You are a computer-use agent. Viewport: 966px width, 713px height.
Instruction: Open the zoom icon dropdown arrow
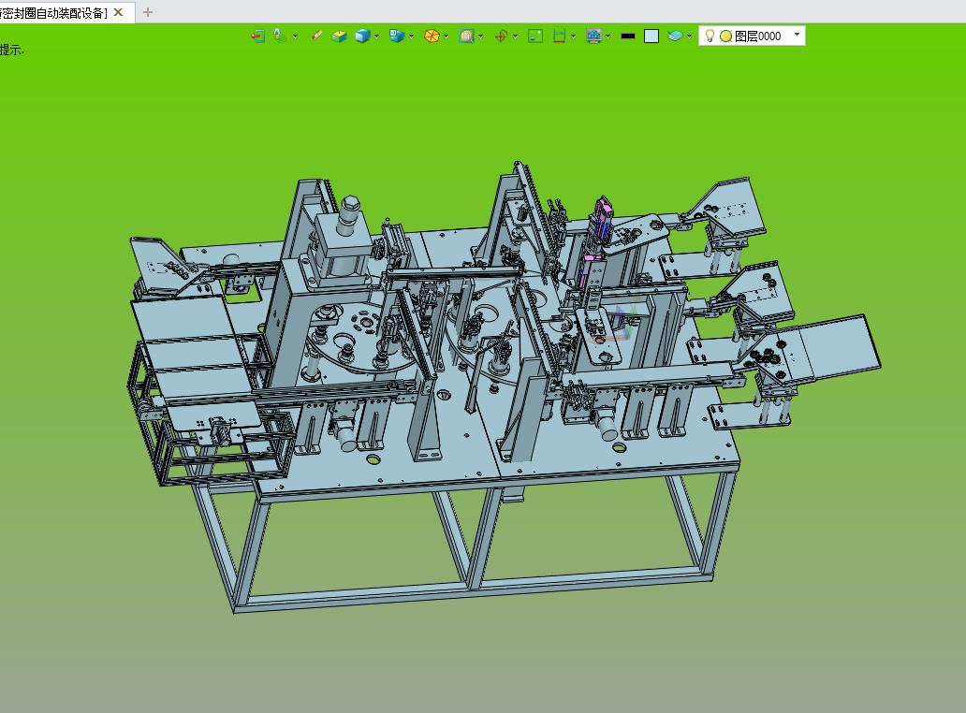(480, 36)
